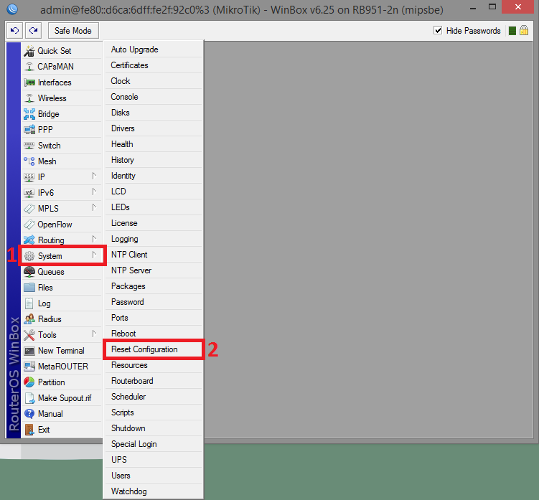This screenshot has width=539, height=500.
Task: Click the CAPsMAN antenna icon
Action: (x=29, y=67)
